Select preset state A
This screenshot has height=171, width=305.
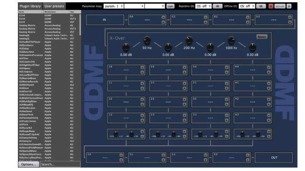coord(271,6)
